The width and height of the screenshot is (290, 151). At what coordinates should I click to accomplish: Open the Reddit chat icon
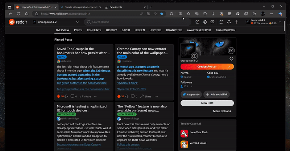pos(221,22)
